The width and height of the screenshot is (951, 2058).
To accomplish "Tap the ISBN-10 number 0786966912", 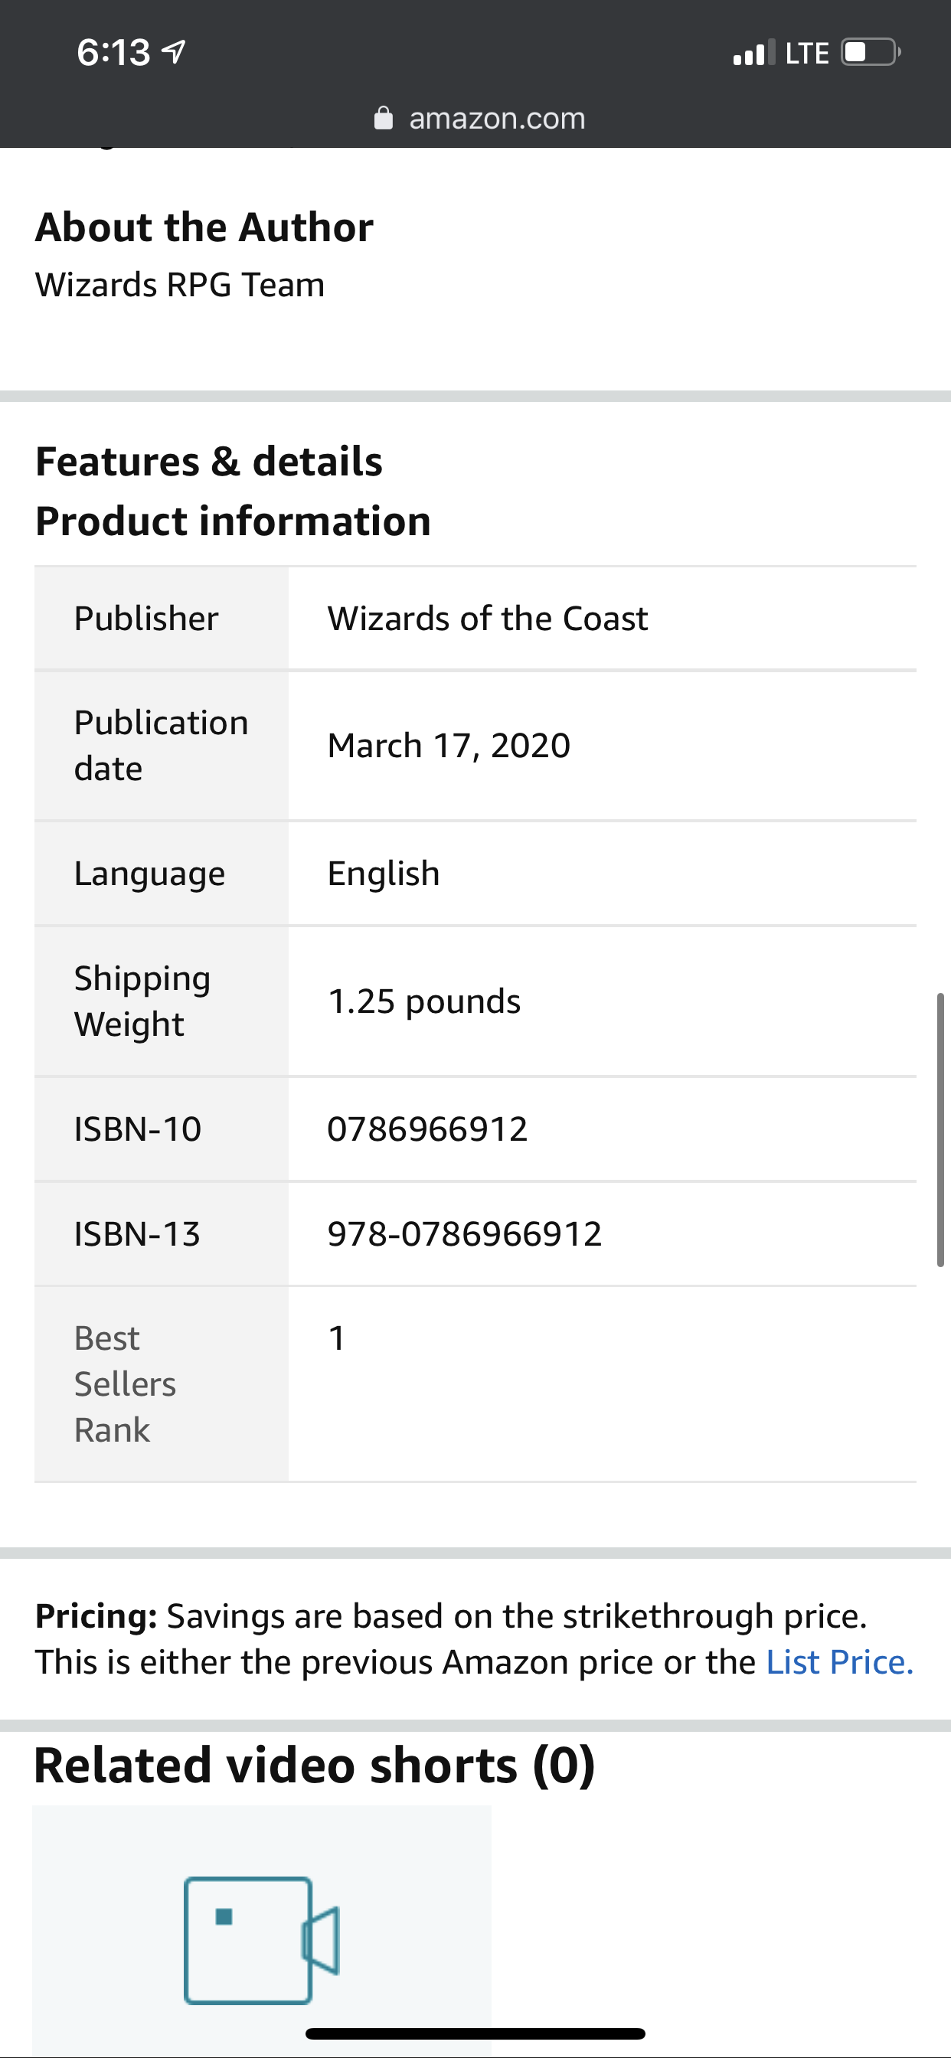I will pos(427,1129).
